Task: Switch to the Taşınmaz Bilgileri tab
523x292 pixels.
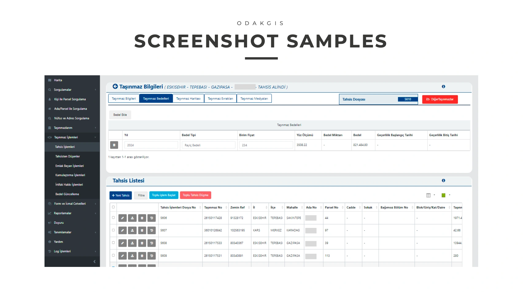Action: 124,99
